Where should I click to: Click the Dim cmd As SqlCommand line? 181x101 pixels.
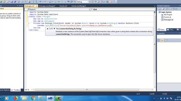click(x=44, y=21)
